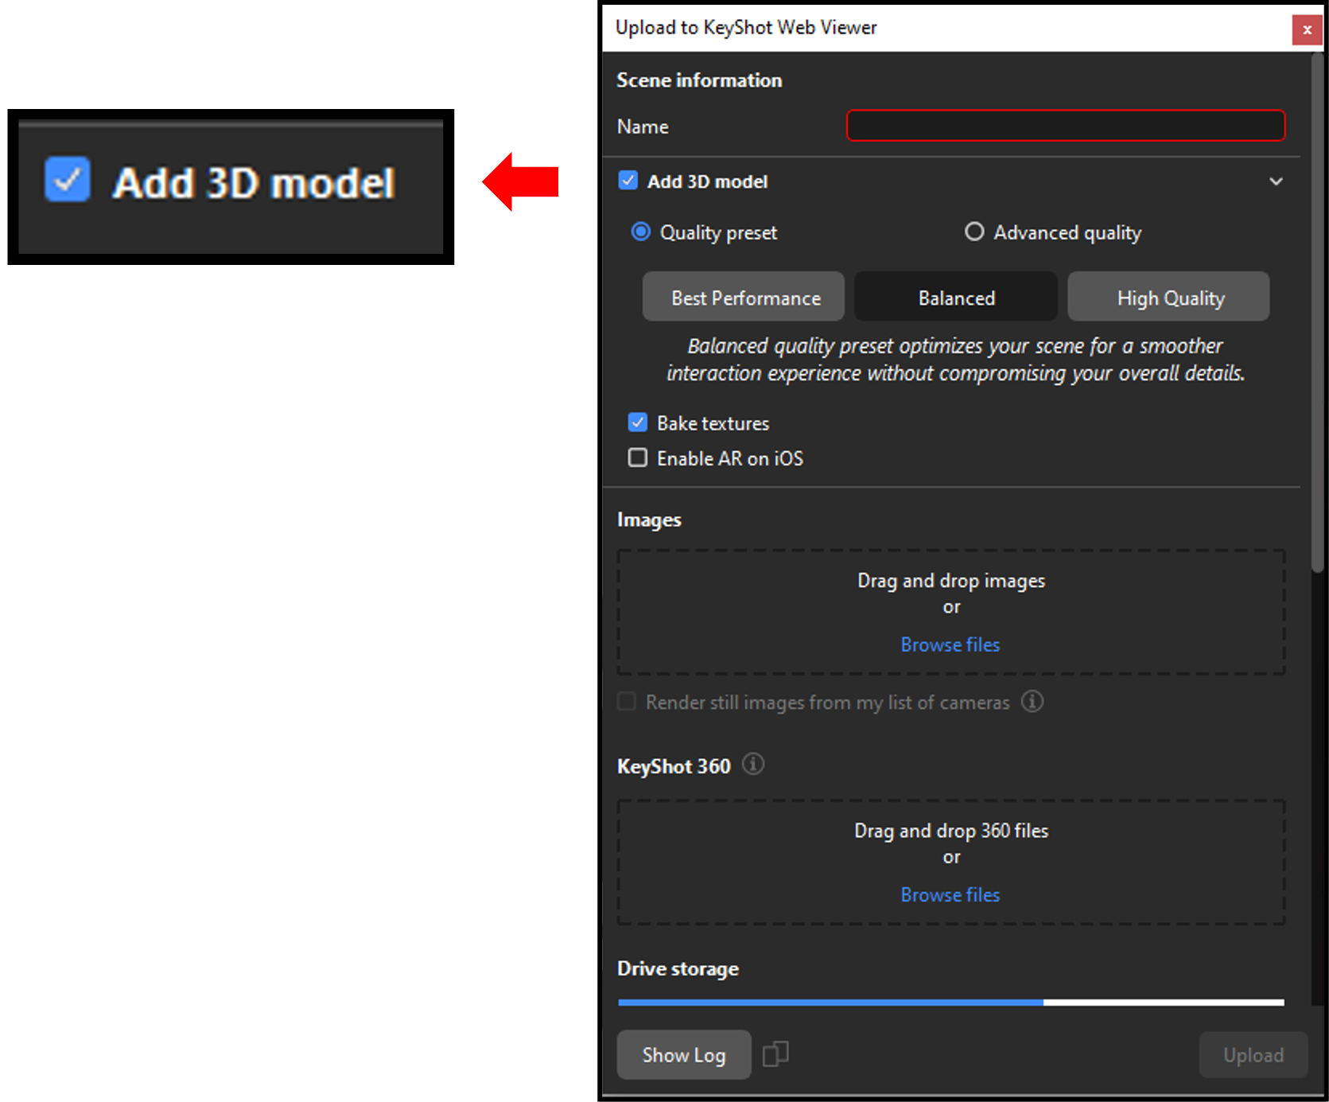Click the scene Name input field
Image resolution: width=1329 pixels, height=1102 pixels.
pyautogui.click(x=1065, y=126)
